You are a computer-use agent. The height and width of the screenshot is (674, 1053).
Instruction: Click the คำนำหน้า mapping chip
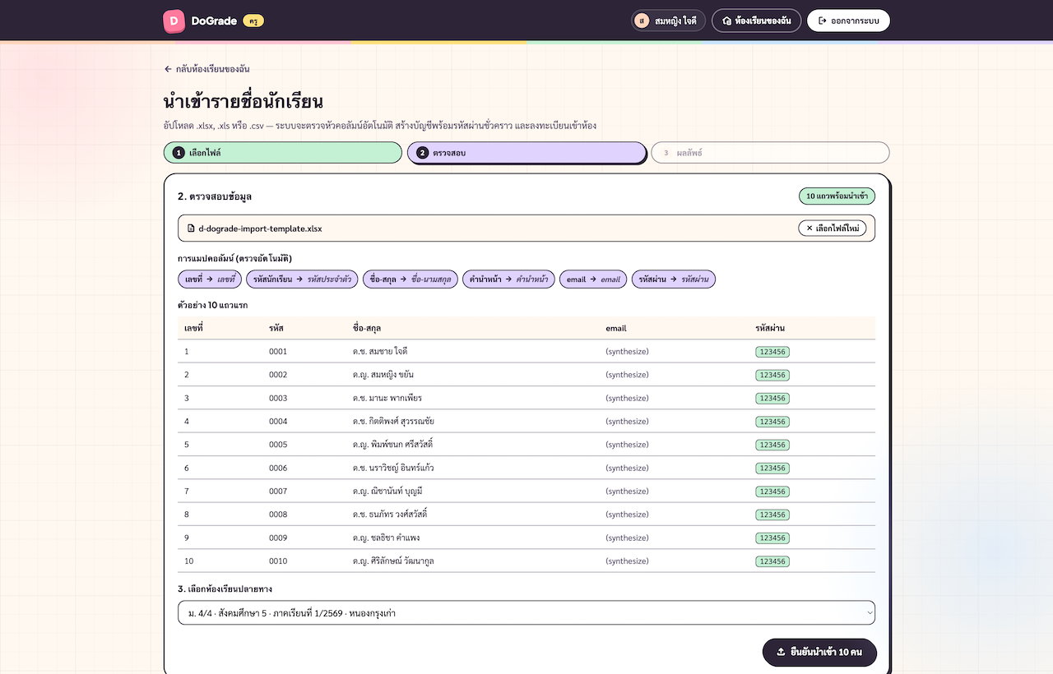(508, 279)
